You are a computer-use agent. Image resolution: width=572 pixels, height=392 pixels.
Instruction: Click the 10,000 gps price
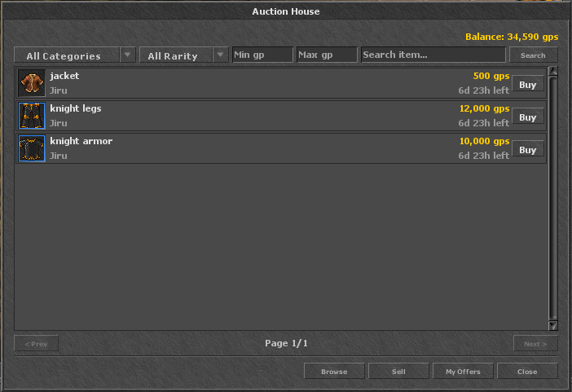click(x=485, y=141)
